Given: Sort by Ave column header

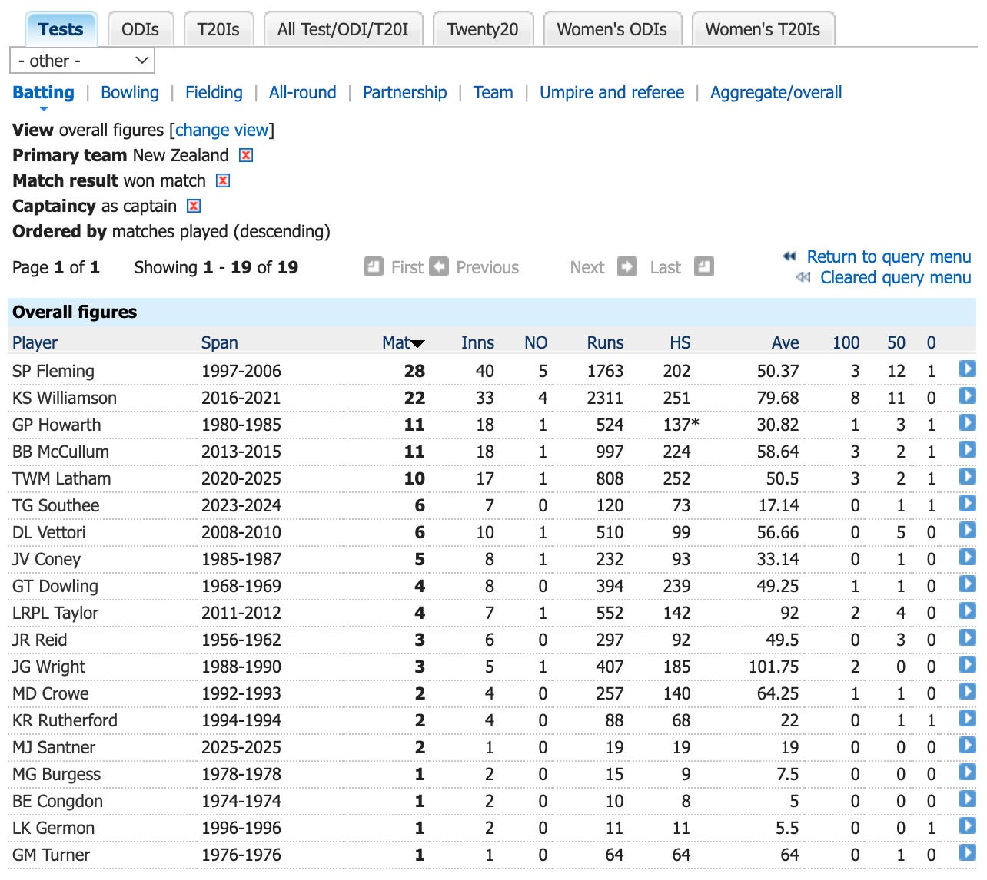Looking at the screenshot, I should pyautogui.click(x=786, y=342).
